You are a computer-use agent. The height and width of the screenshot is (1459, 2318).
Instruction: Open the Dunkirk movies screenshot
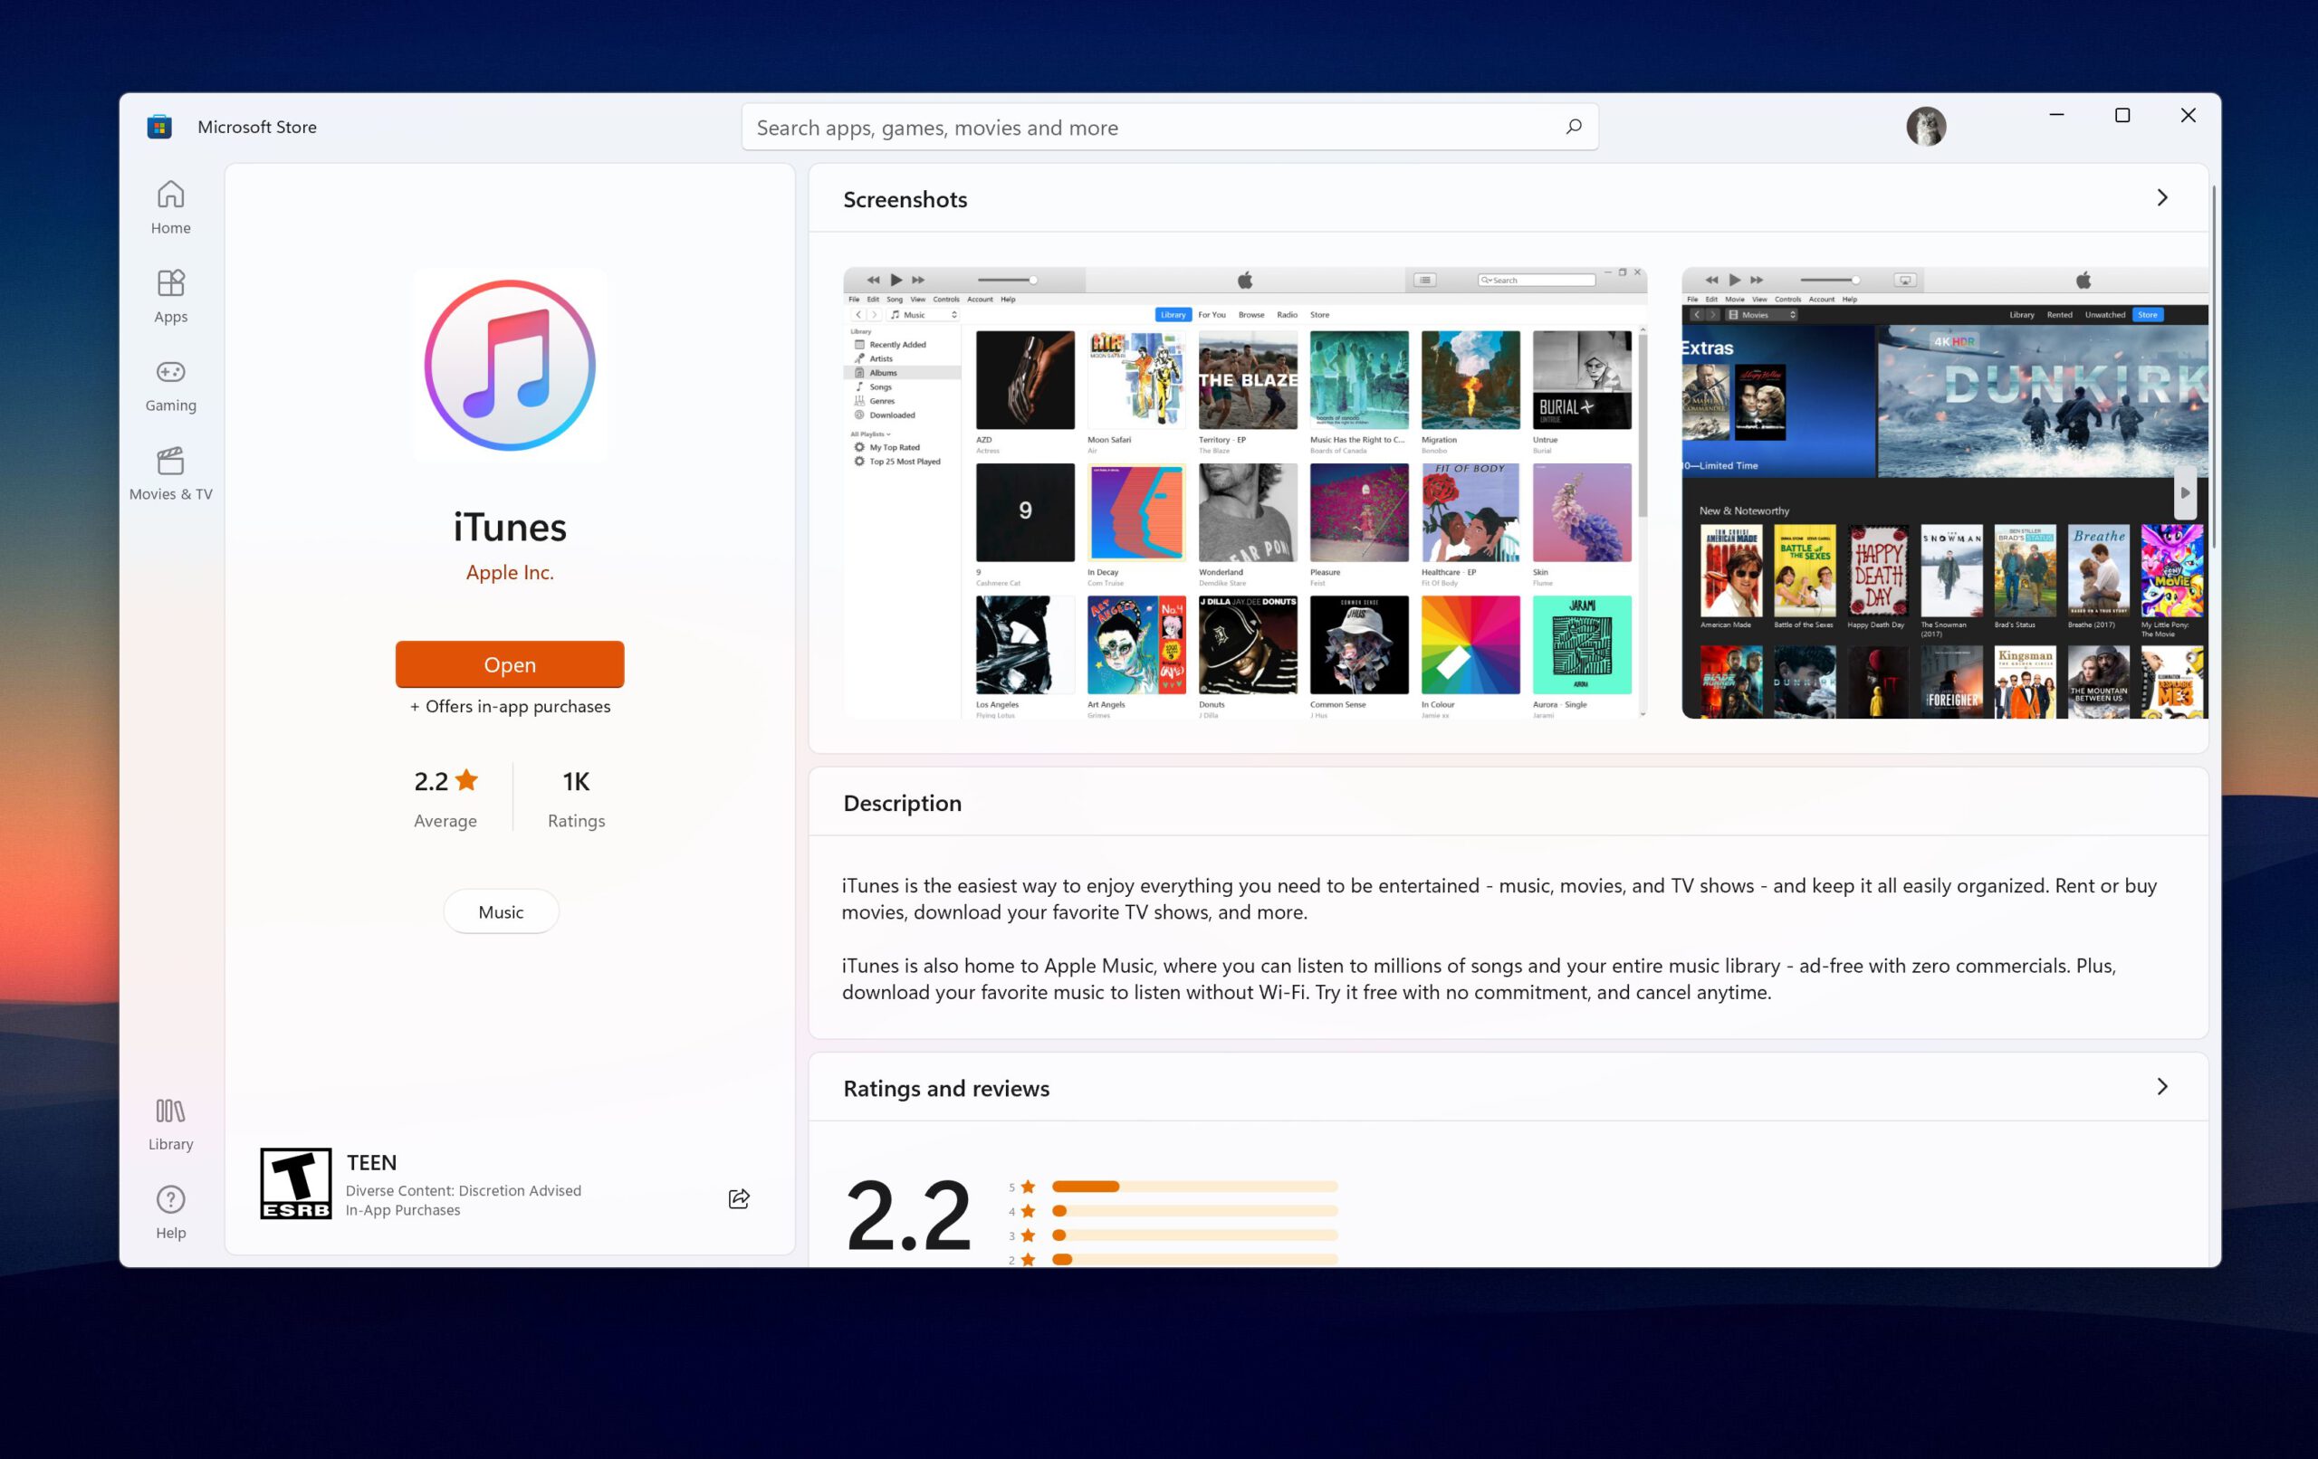(x=1945, y=492)
